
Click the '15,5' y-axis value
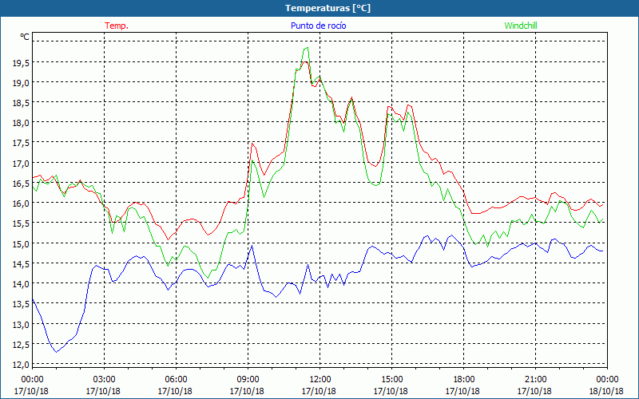coord(21,223)
